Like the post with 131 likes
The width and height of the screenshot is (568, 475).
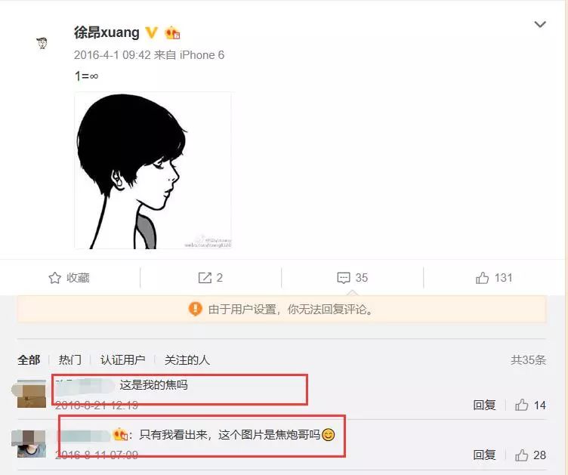(482, 278)
